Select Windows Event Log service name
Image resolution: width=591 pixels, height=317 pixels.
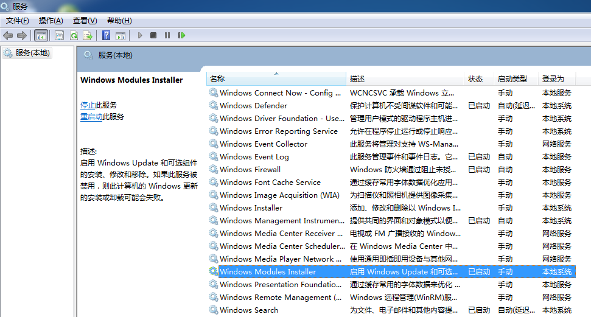254,157
